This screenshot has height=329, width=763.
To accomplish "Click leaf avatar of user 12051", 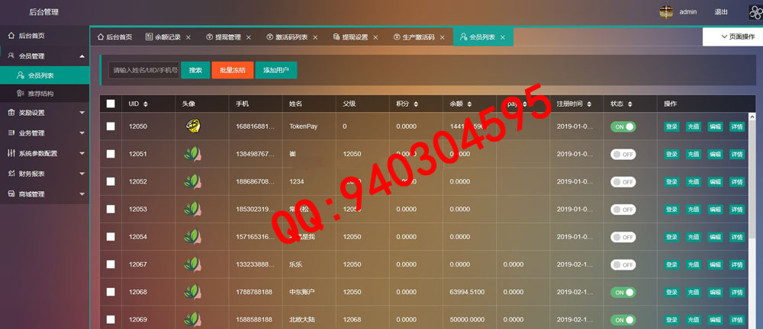I will (x=193, y=154).
